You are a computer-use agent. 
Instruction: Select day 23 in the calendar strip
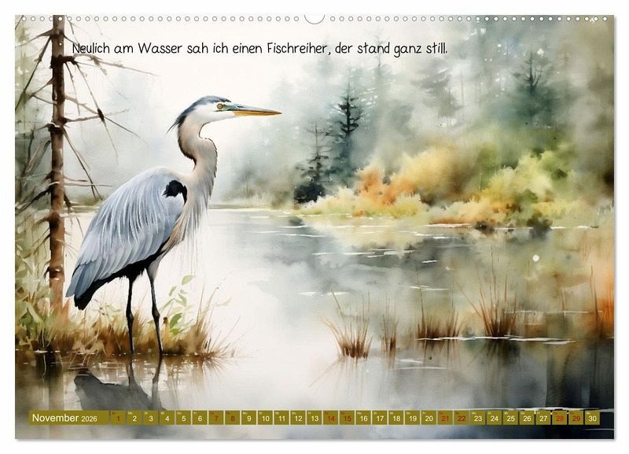pyautogui.click(x=478, y=418)
